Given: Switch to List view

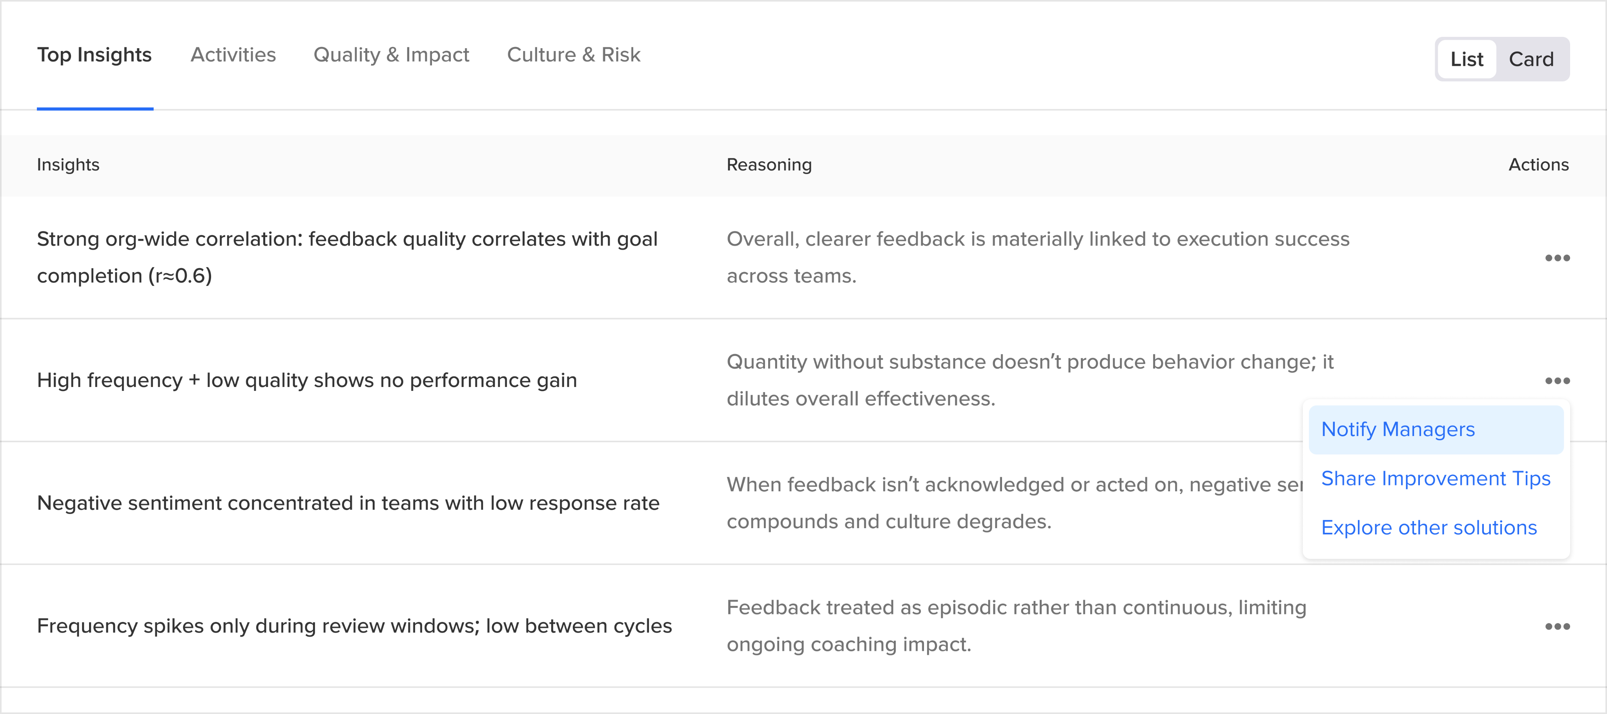Looking at the screenshot, I should [x=1466, y=59].
